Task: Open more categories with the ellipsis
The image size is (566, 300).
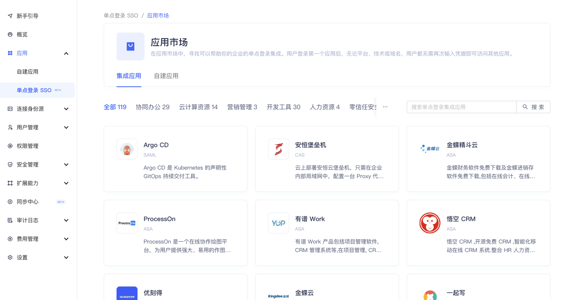Action: pyautogui.click(x=385, y=106)
